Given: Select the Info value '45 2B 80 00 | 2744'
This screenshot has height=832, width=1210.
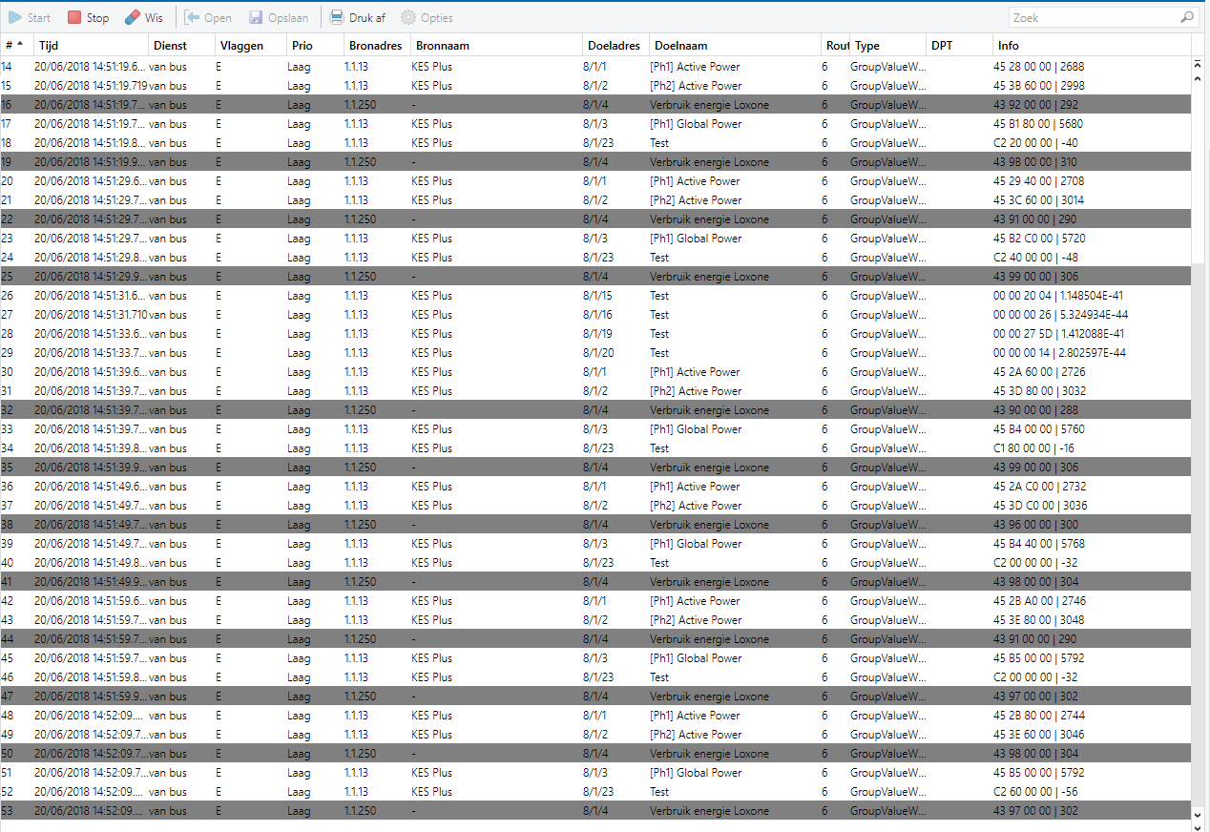Looking at the screenshot, I should (x=1038, y=716).
